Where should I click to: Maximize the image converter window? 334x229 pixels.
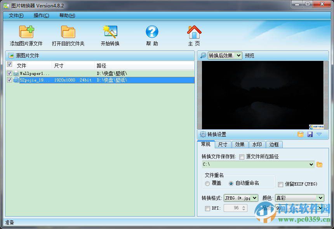point(307,4)
